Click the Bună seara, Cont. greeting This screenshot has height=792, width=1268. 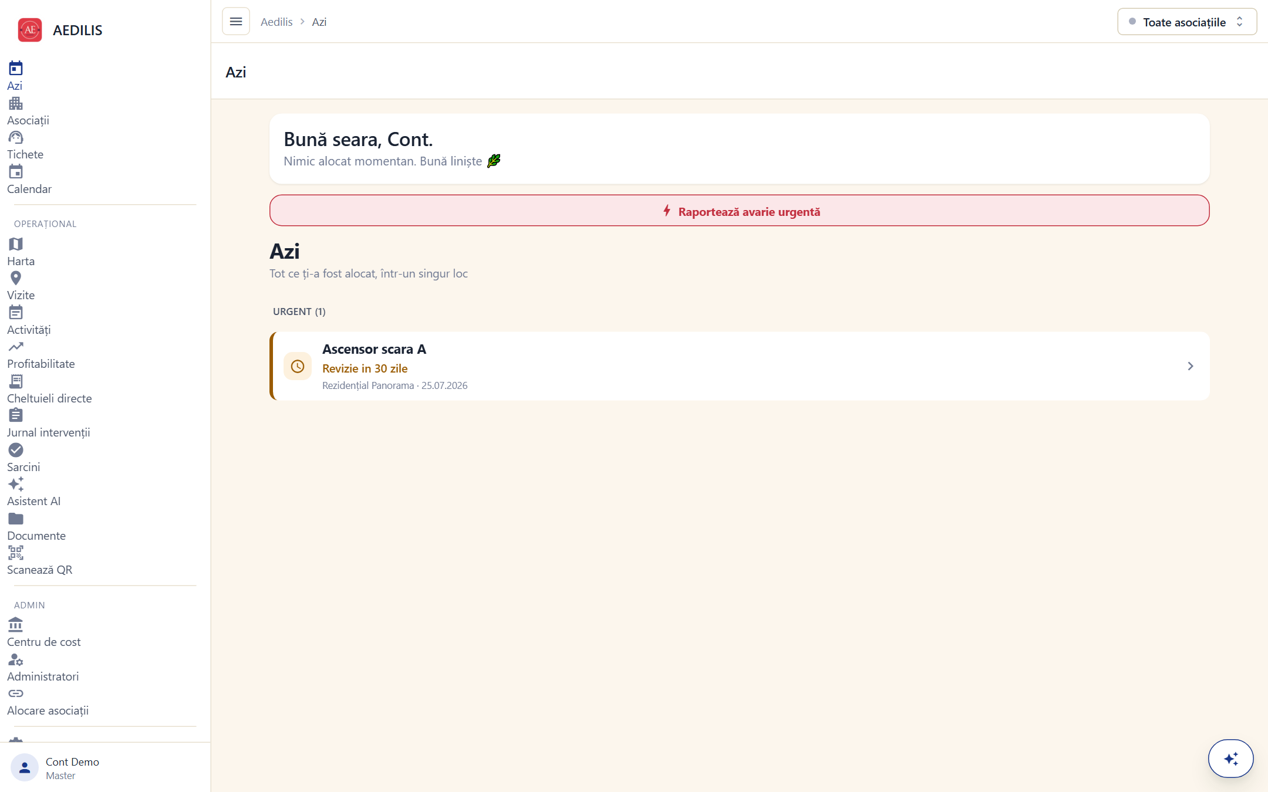click(358, 139)
